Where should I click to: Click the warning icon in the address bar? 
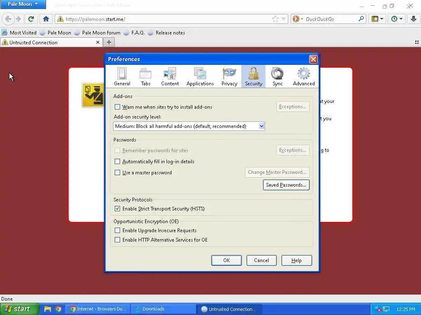click(x=60, y=19)
